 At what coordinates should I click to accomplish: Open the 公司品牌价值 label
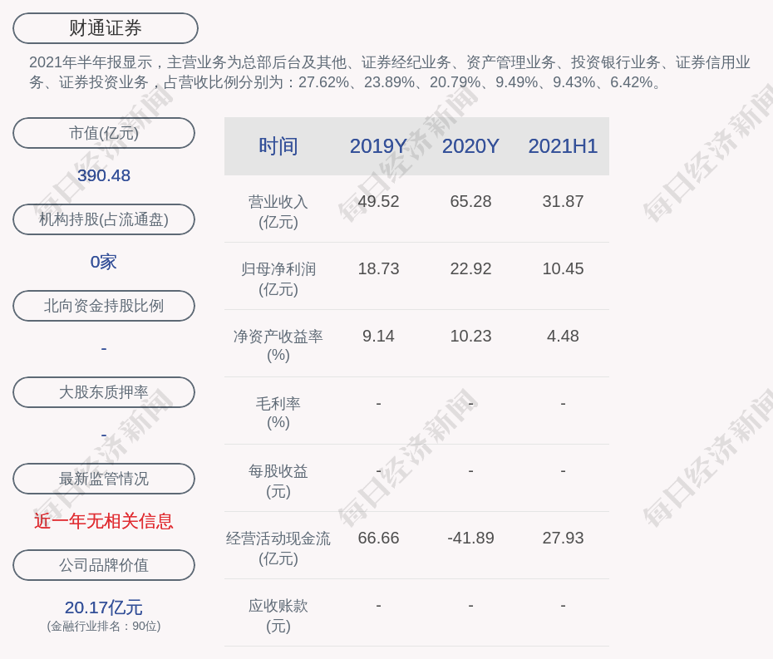(x=104, y=565)
